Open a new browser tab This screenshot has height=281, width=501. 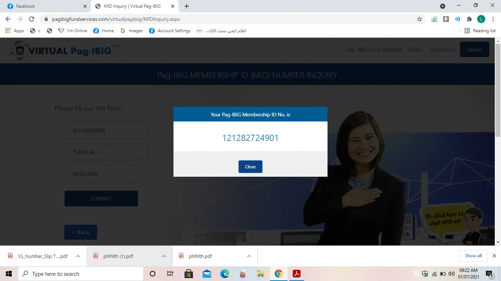187,6
